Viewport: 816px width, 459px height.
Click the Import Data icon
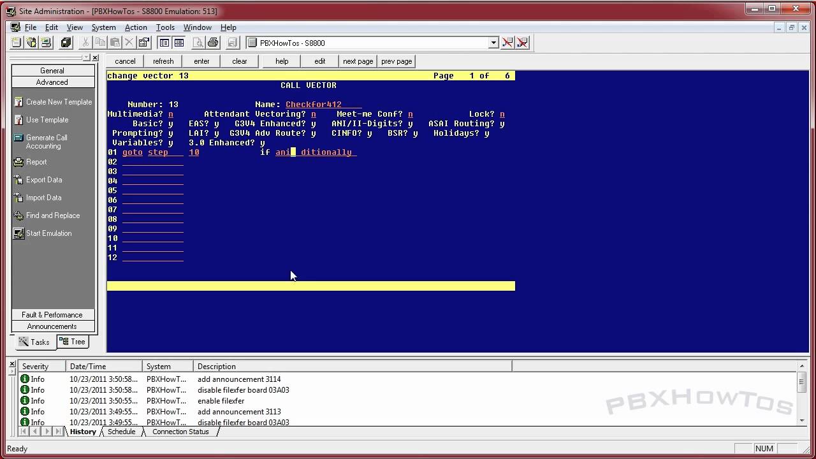(18, 198)
